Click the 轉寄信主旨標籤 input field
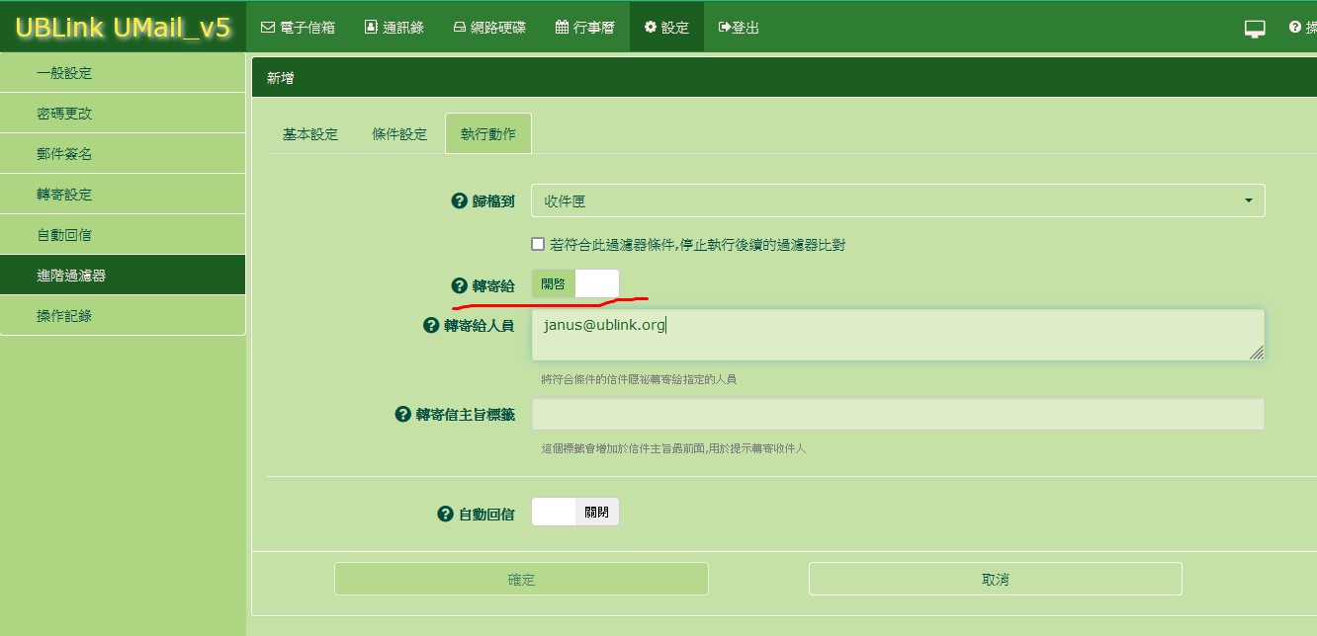This screenshot has height=636, width=1317. (897, 415)
